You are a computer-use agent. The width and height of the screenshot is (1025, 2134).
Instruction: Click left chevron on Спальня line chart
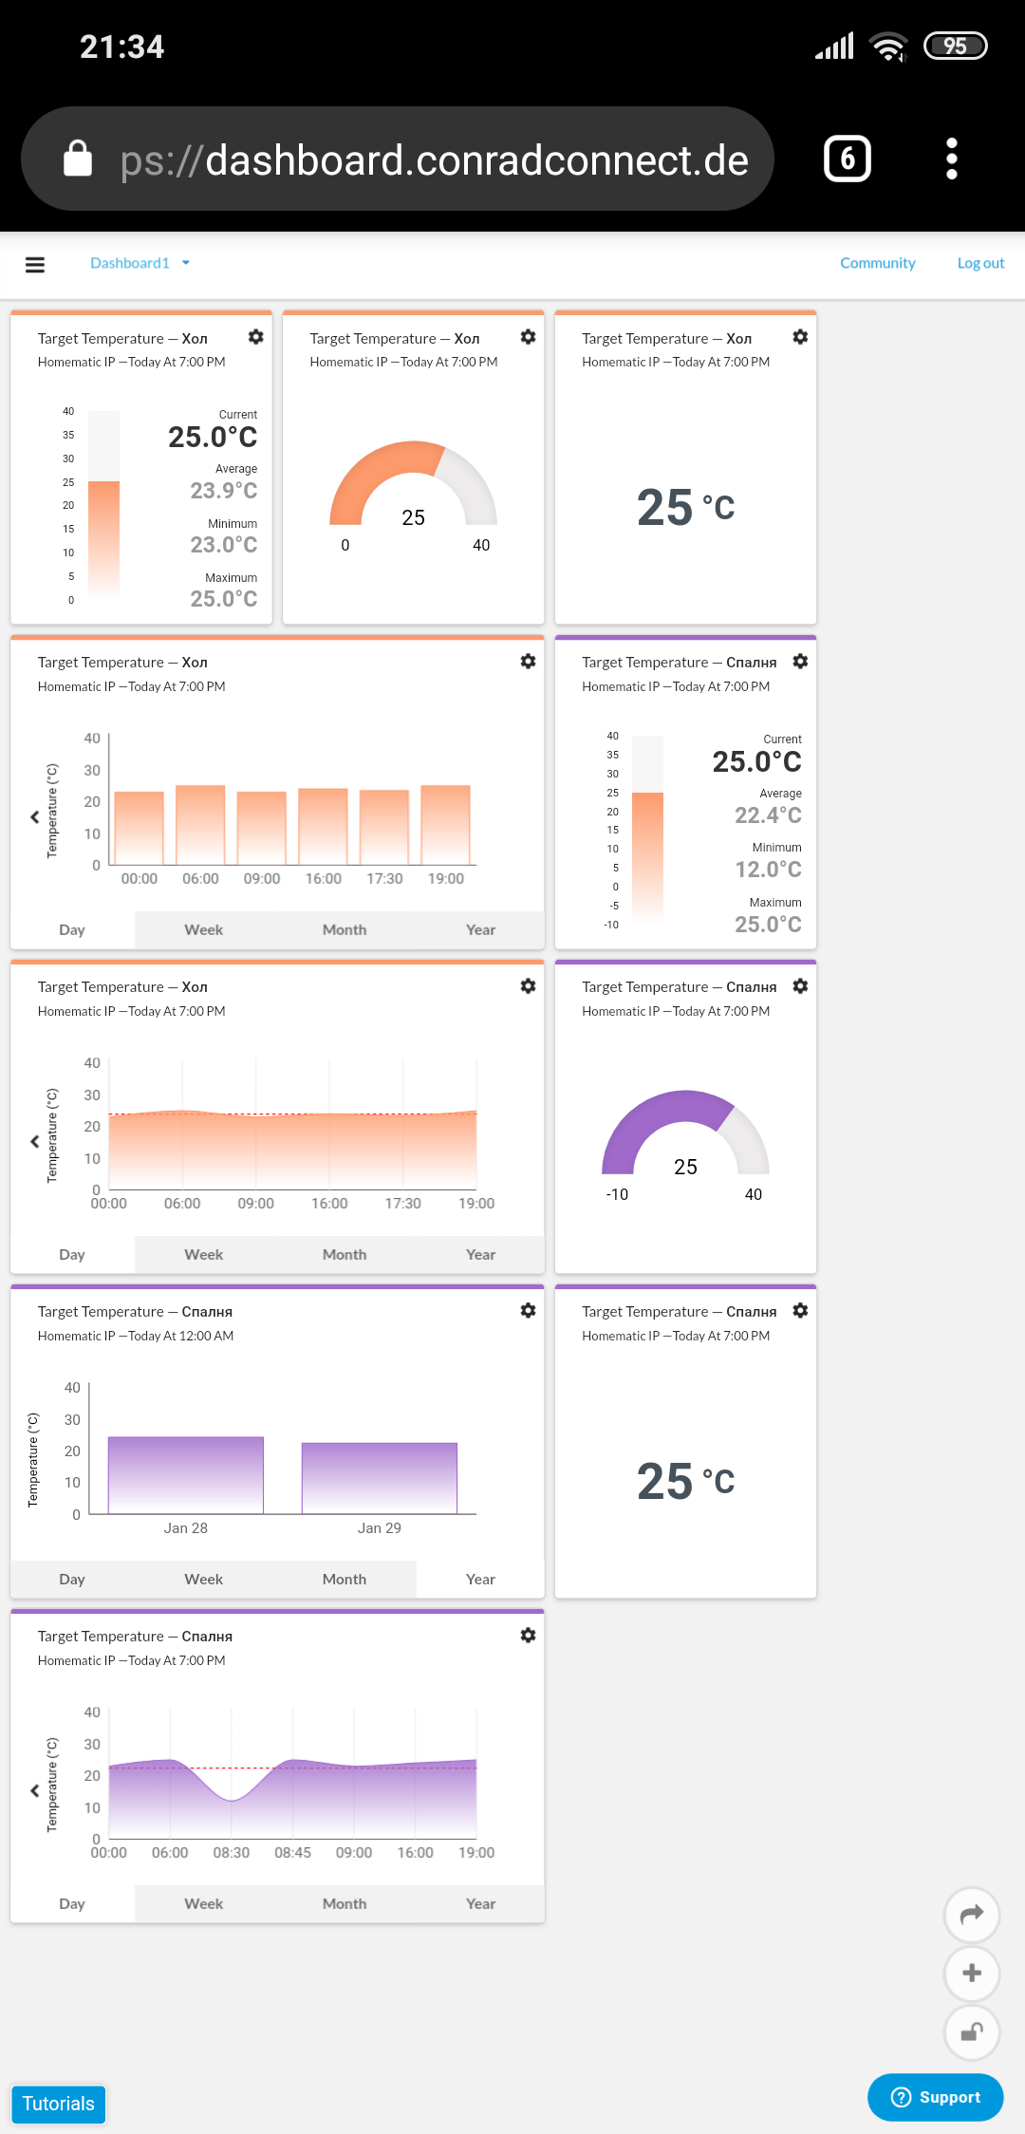click(35, 1790)
